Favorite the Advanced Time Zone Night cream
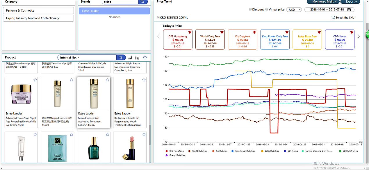The width and height of the screenshot is (369, 170). [35, 80]
